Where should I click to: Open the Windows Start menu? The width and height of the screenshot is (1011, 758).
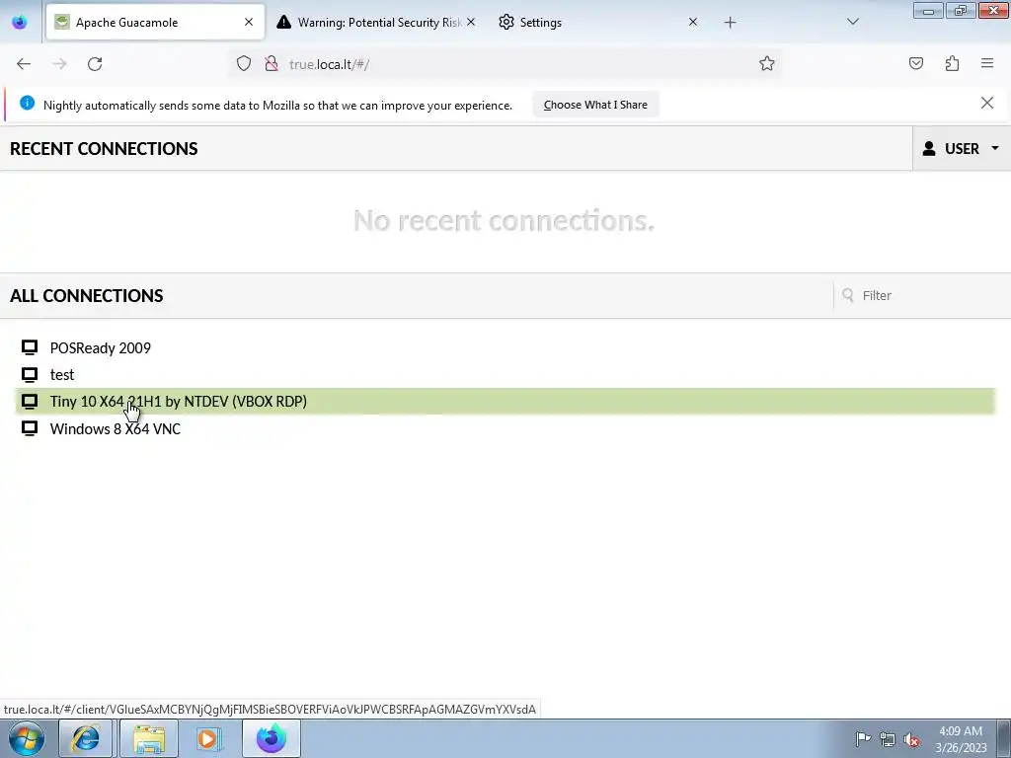(27, 738)
